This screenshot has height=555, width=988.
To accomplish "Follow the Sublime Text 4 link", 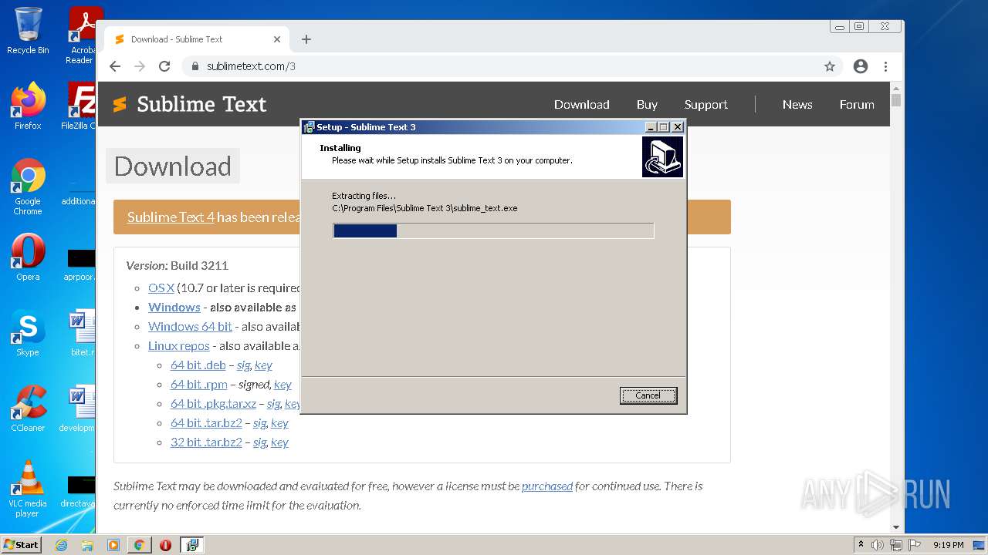I will (171, 217).
